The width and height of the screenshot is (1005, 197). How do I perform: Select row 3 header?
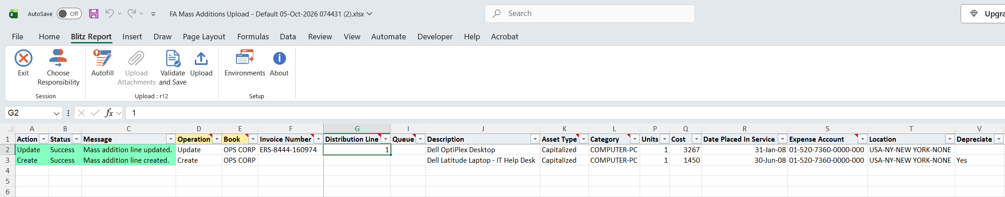[x=7, y=160]
